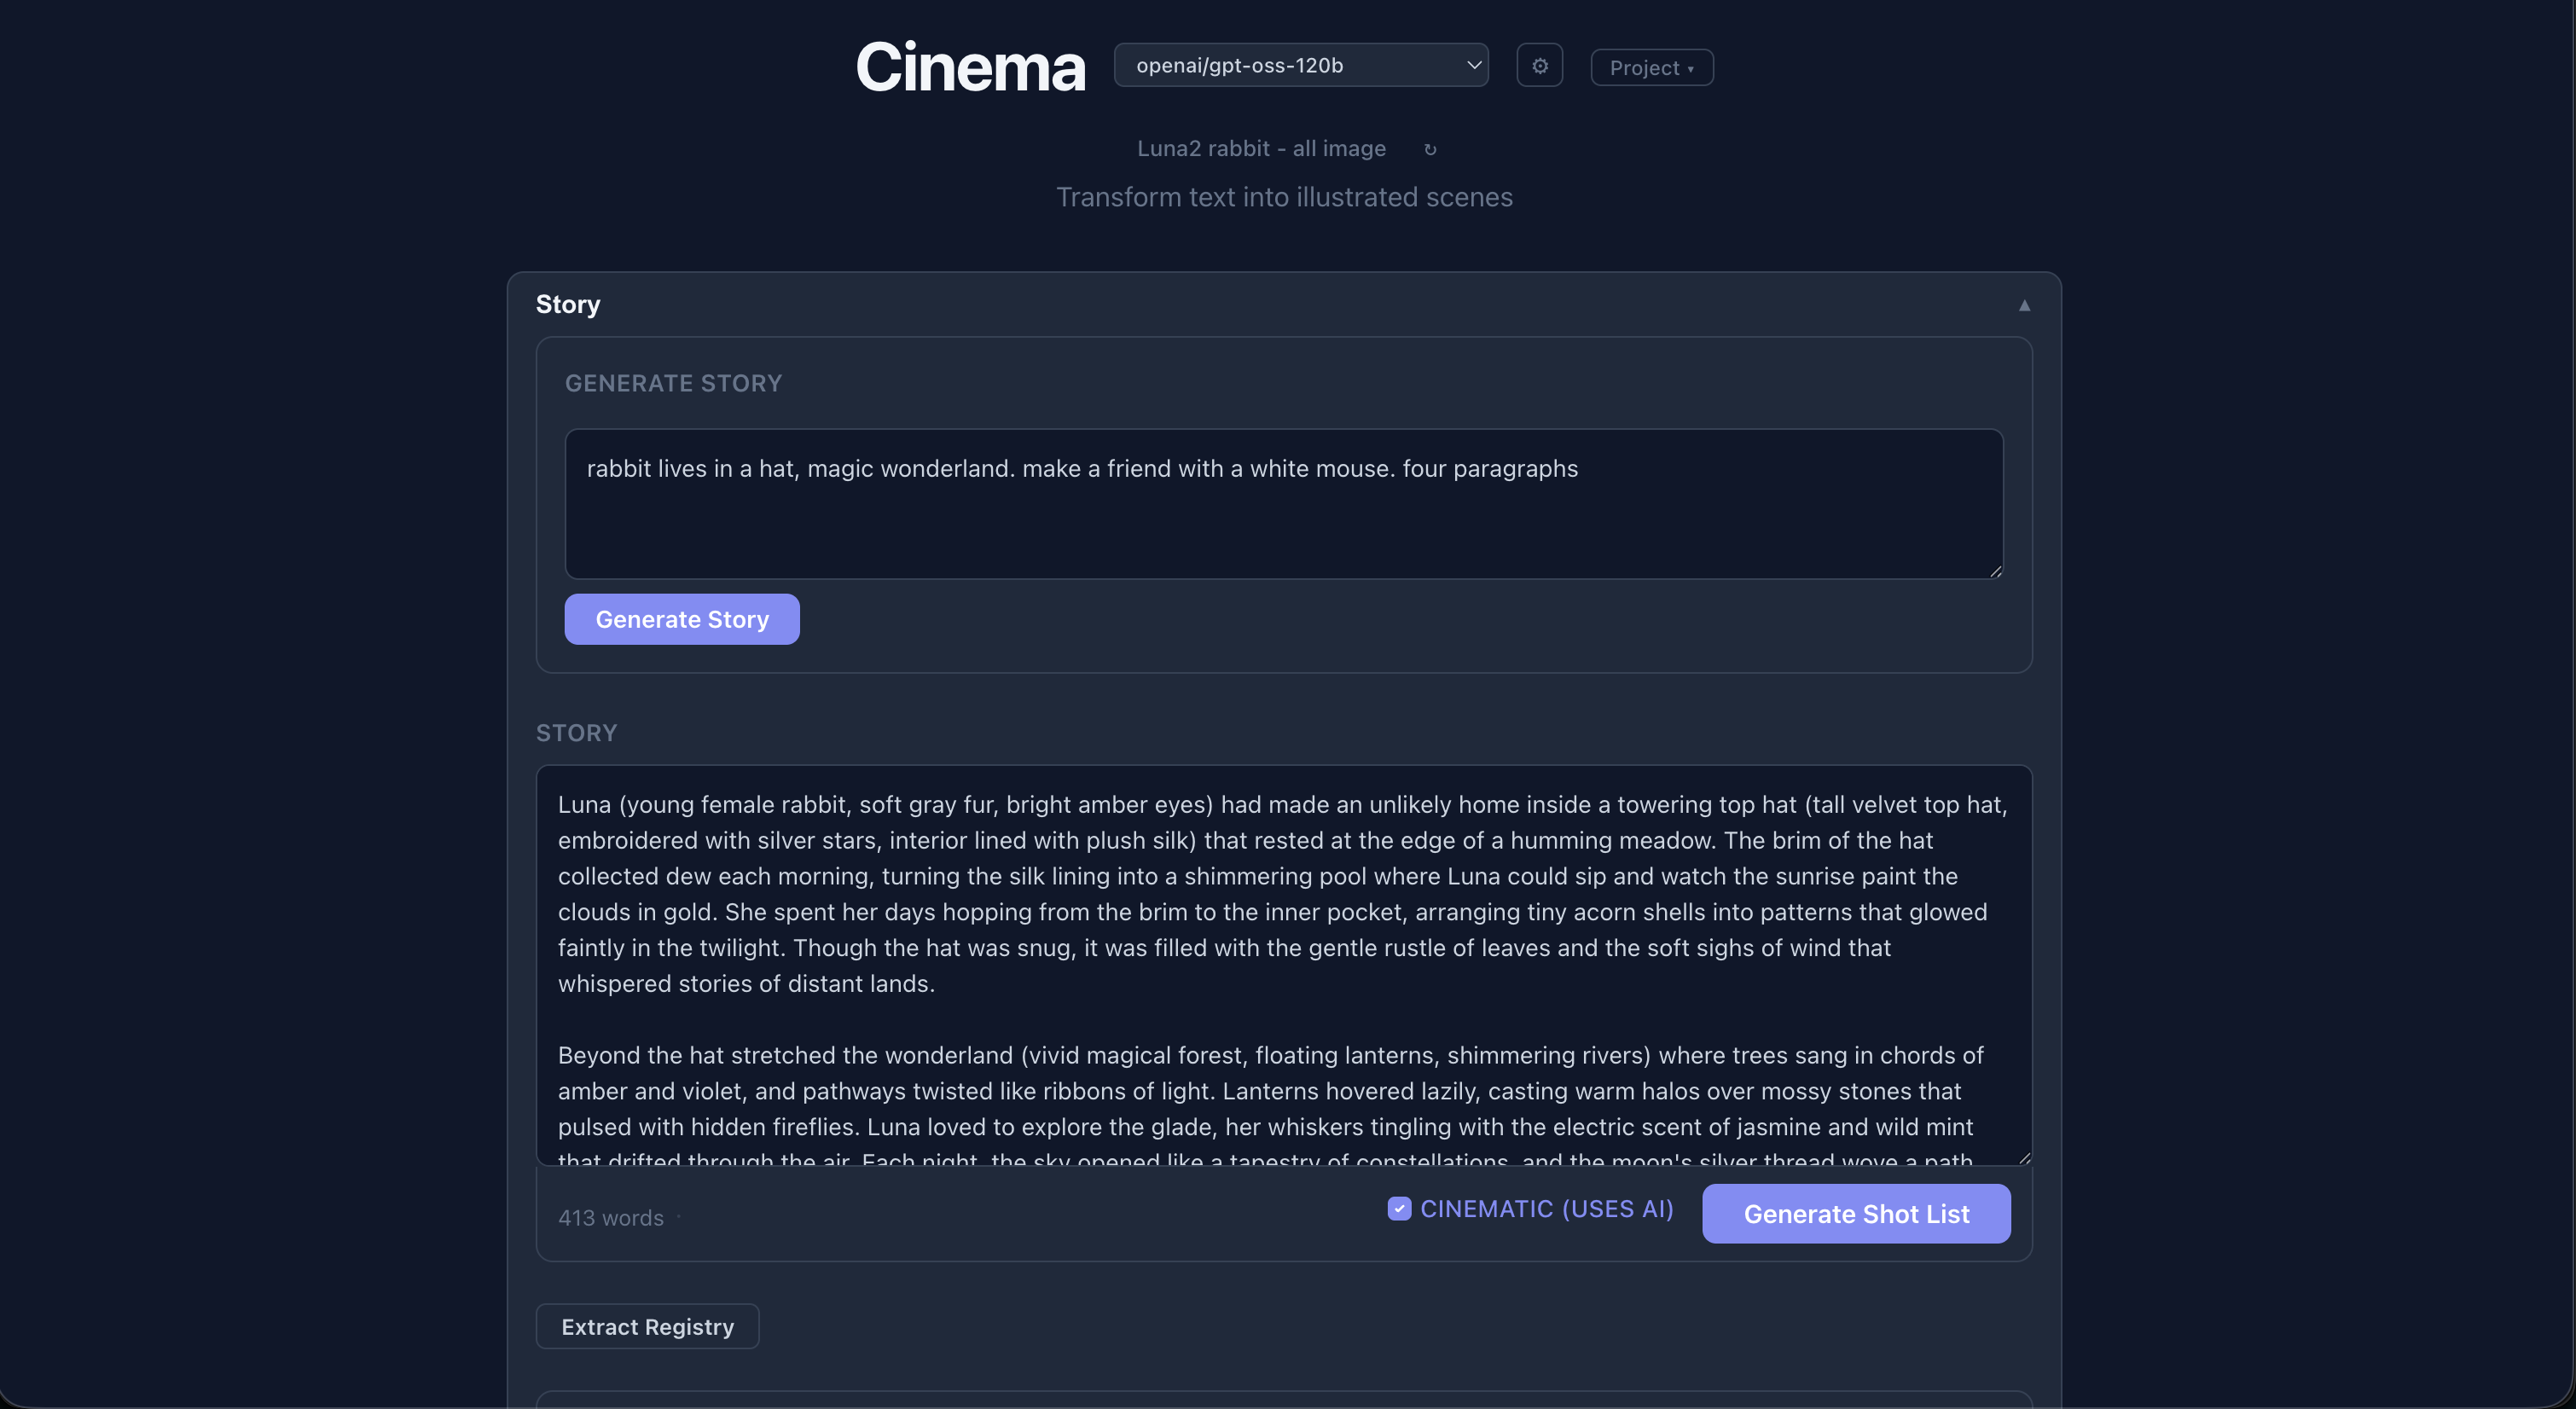Click the refresh icon next to project name

tap(1430, 149)
